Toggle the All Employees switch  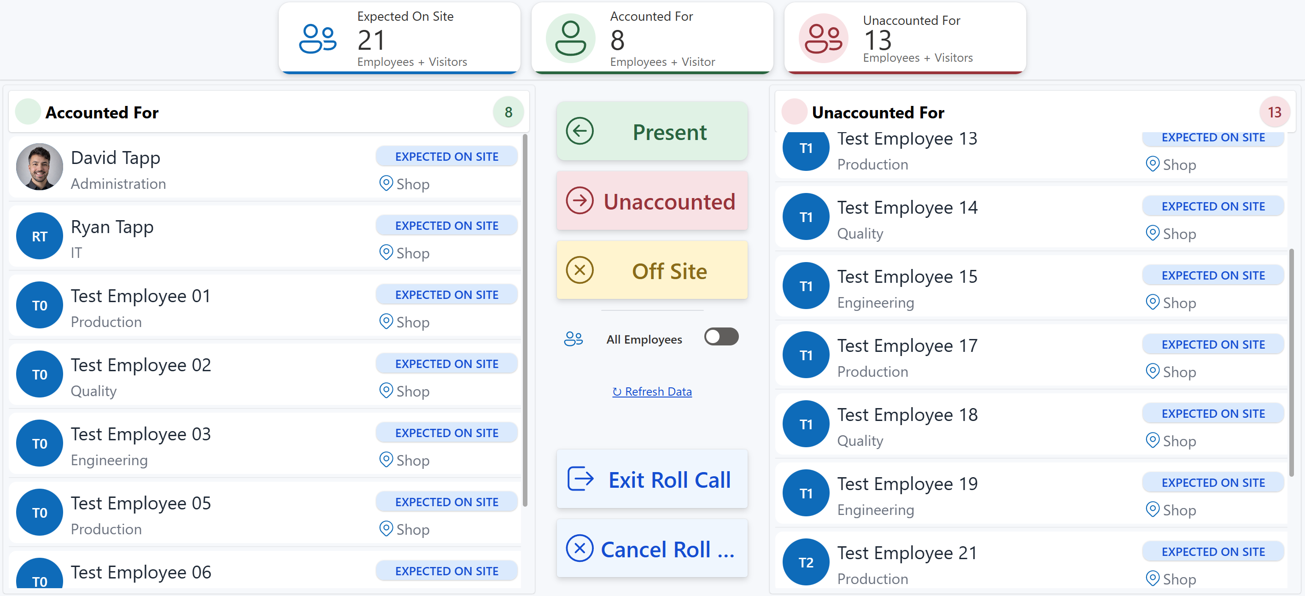coord(721,337)
